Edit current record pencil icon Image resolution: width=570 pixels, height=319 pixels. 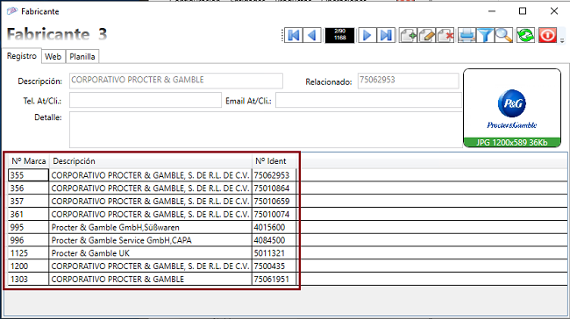click(x=427, y=35)
